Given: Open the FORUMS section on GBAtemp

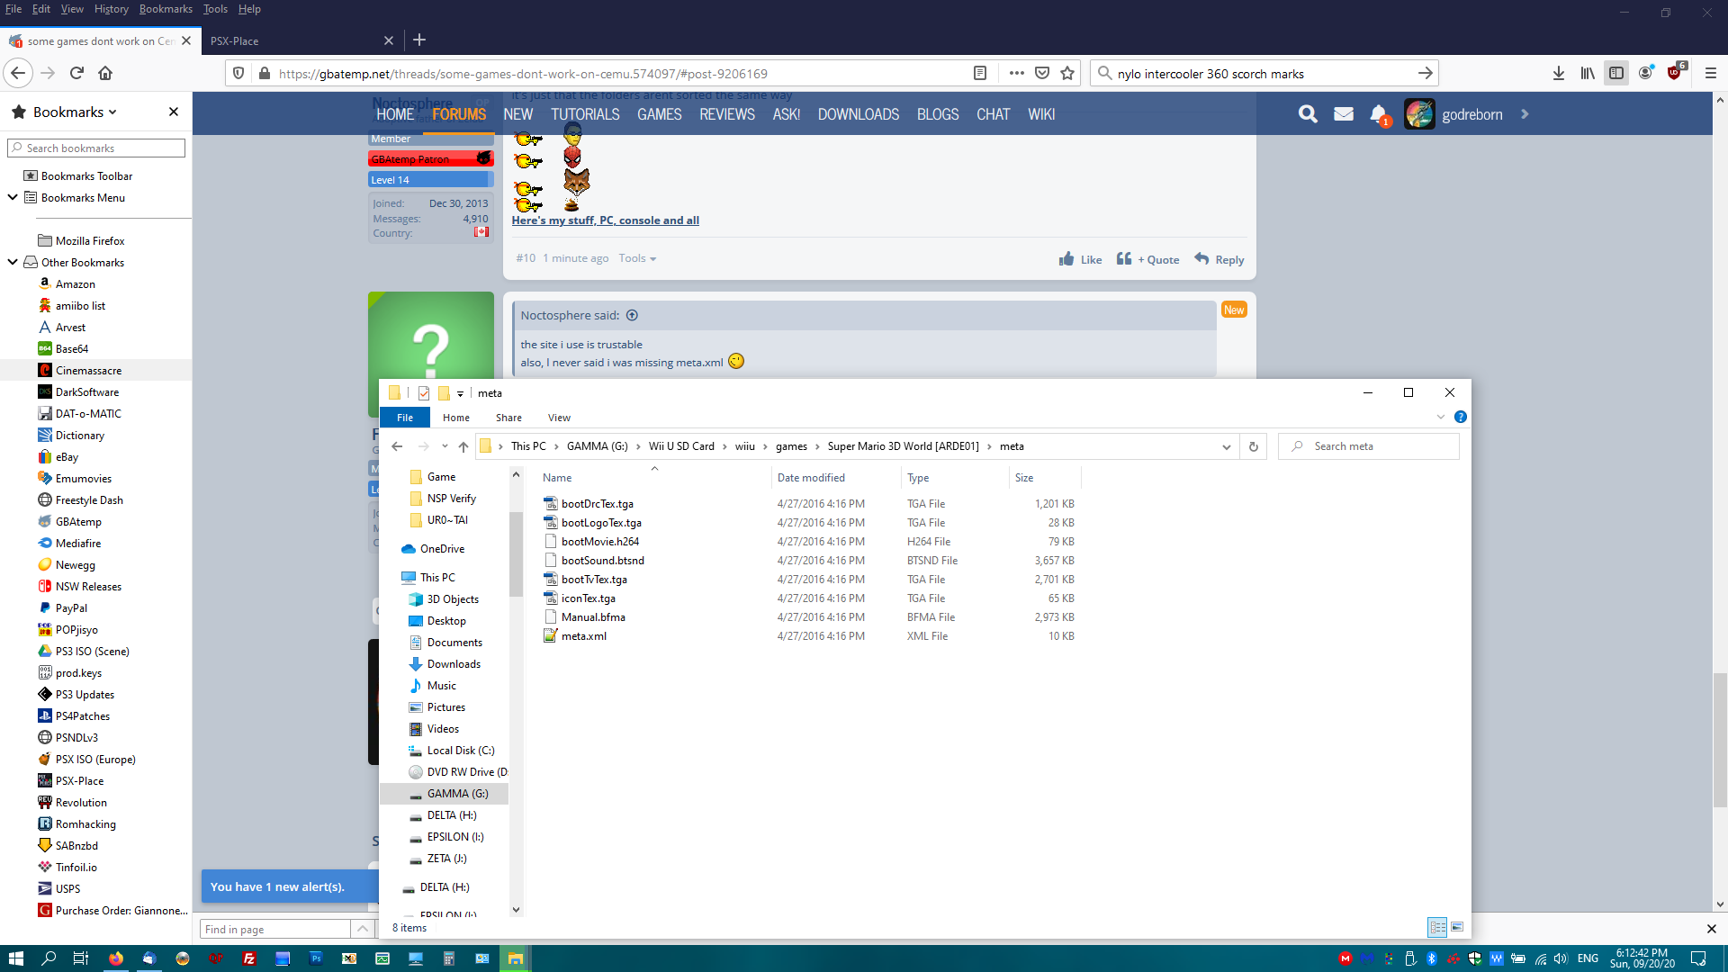Looking at the screenshot, I should point(459,114).
